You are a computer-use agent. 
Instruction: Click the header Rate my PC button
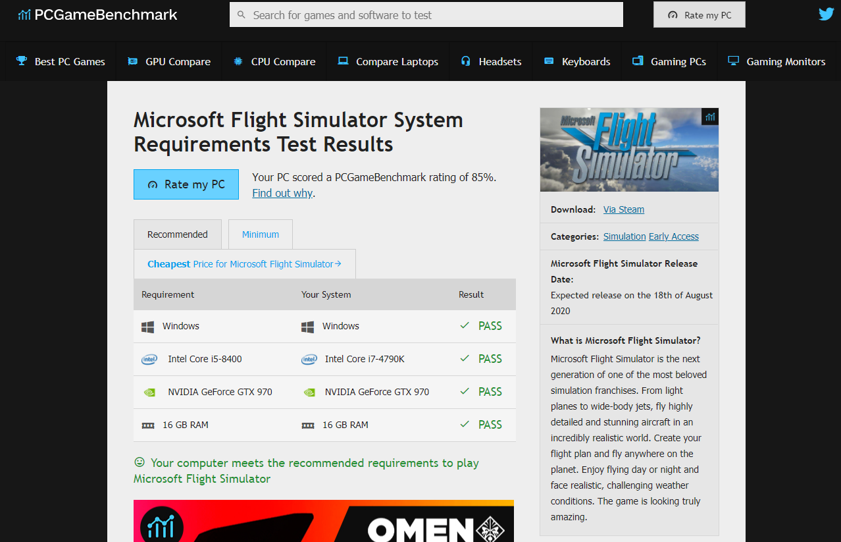click(x=700, y=14)
